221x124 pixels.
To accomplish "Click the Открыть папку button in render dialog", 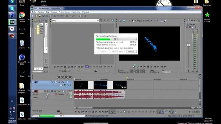I will (117, 52).
